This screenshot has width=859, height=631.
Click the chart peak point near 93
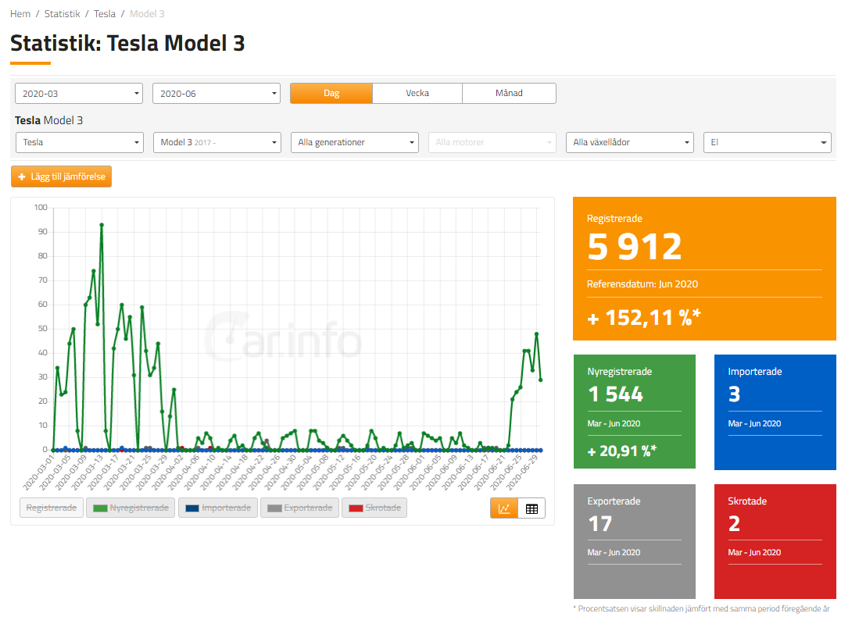tap(102, 225)
